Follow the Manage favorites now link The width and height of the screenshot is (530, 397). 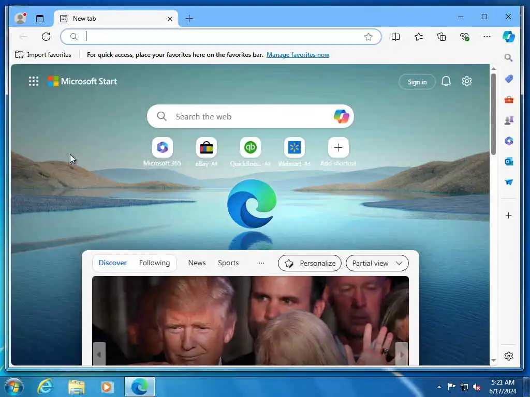pos(298,55)
